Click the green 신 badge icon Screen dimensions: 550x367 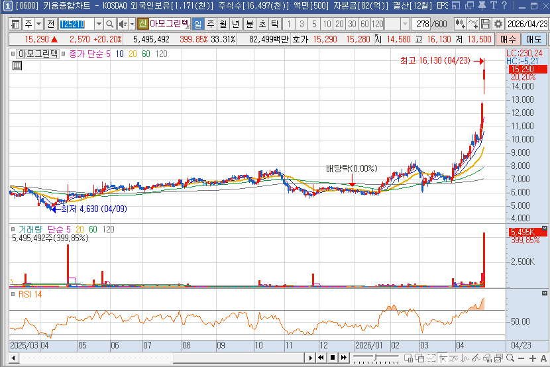pyautogui.click(x=142, y=24)
